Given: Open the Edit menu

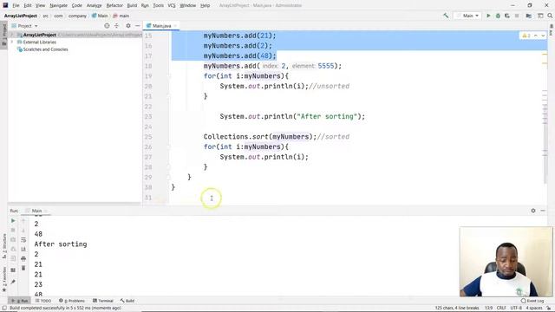Looking at the screenshot, I should click(x=28, y=5).
